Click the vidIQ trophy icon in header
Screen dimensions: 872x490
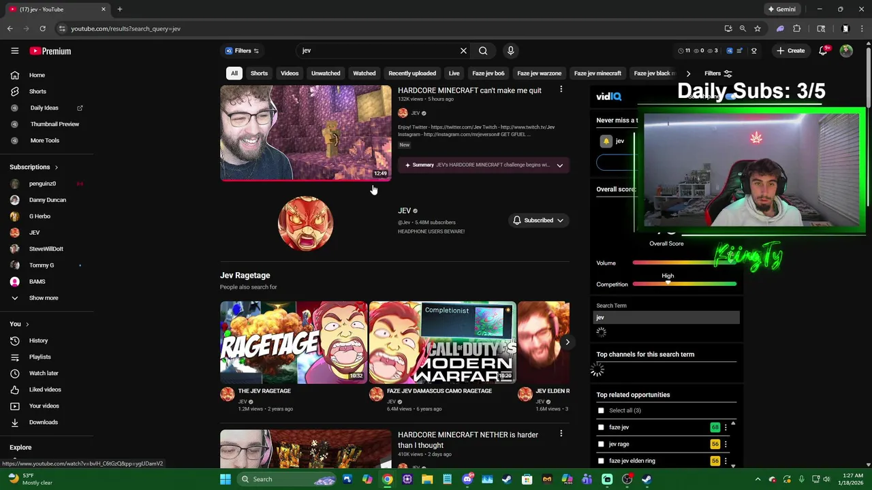point(753,51)
